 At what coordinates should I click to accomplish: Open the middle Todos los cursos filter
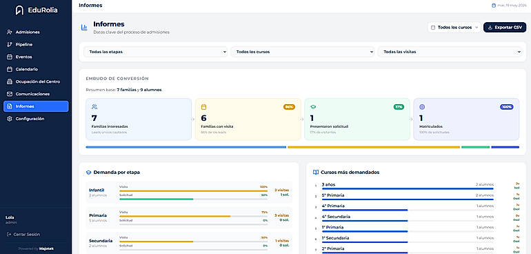tap(303, 52)
